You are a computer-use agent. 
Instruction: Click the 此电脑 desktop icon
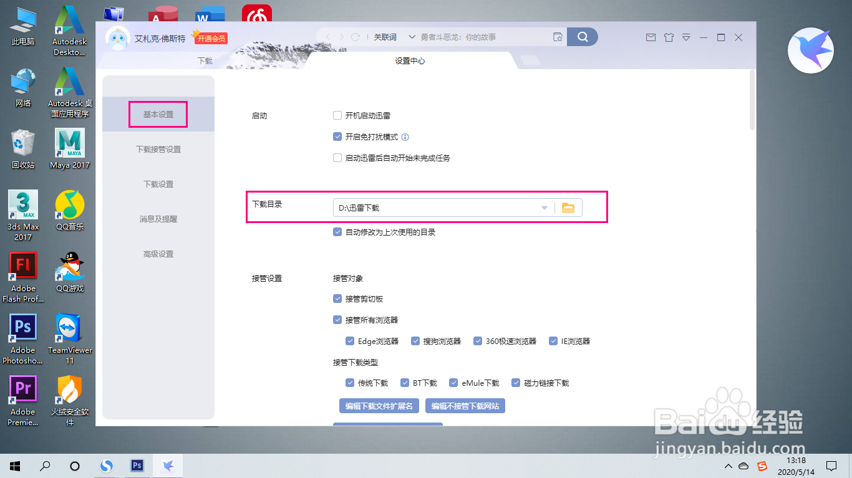click(23, 27)
